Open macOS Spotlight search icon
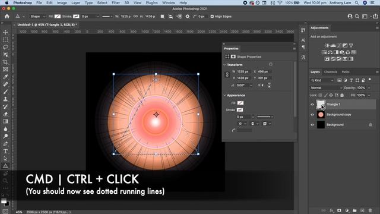The width and height of the screenshot is (380, 214). 357,3
